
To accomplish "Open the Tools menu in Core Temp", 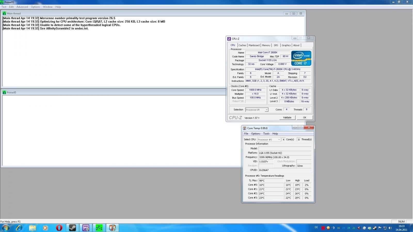I will [x=266, y=134].
